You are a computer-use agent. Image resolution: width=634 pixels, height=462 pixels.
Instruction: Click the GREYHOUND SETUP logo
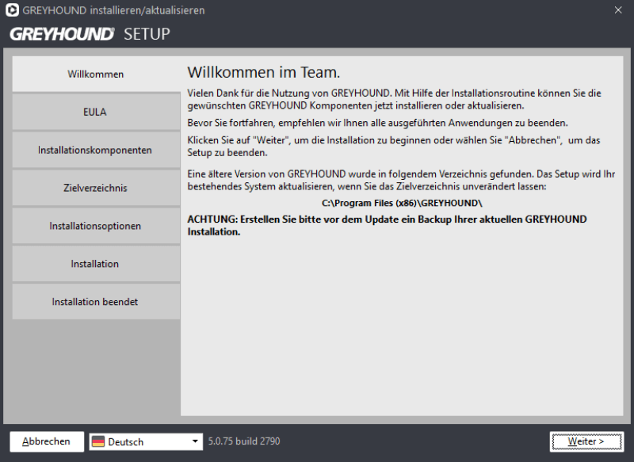coord(90,34)
